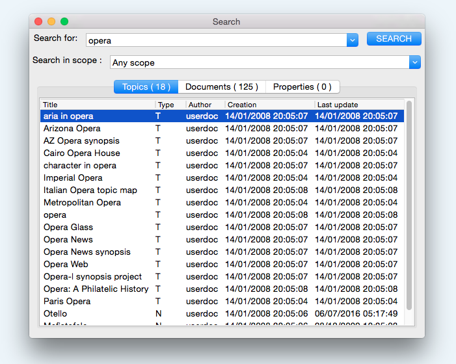This screenshot has height=364, width=456.
Task: Switch to the Documents (125) tab
Action: [221, 87]
